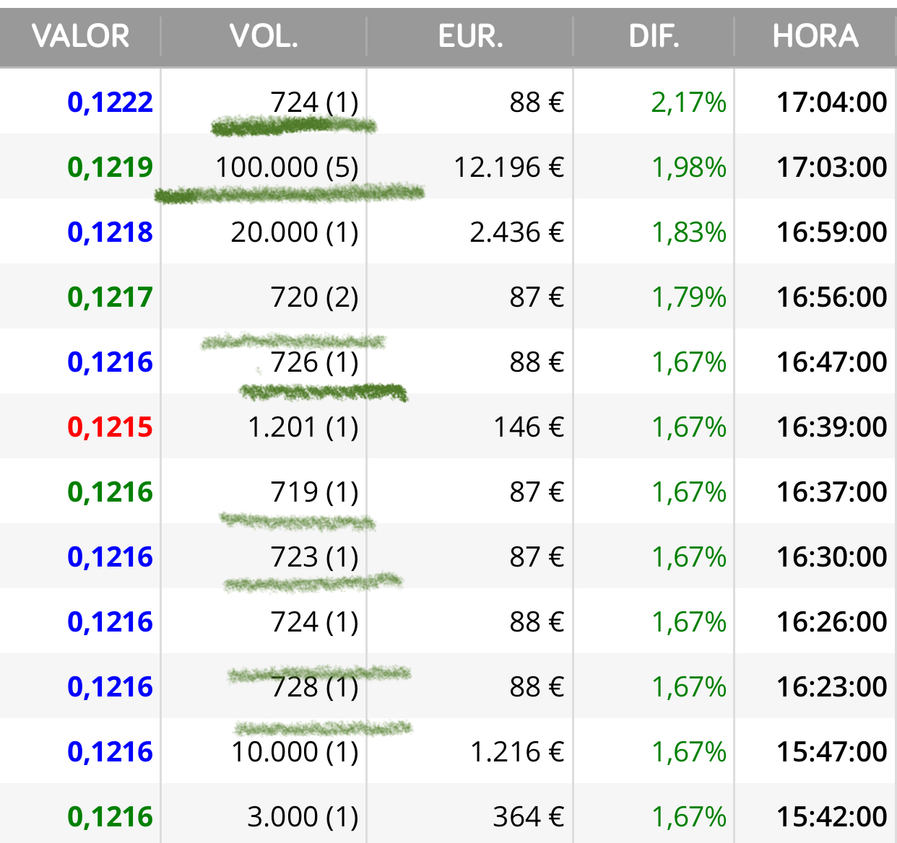Screen dimensions: 897x843
Task: Click the 12.196 € amount cell
Action: click(x=508, y=167)
